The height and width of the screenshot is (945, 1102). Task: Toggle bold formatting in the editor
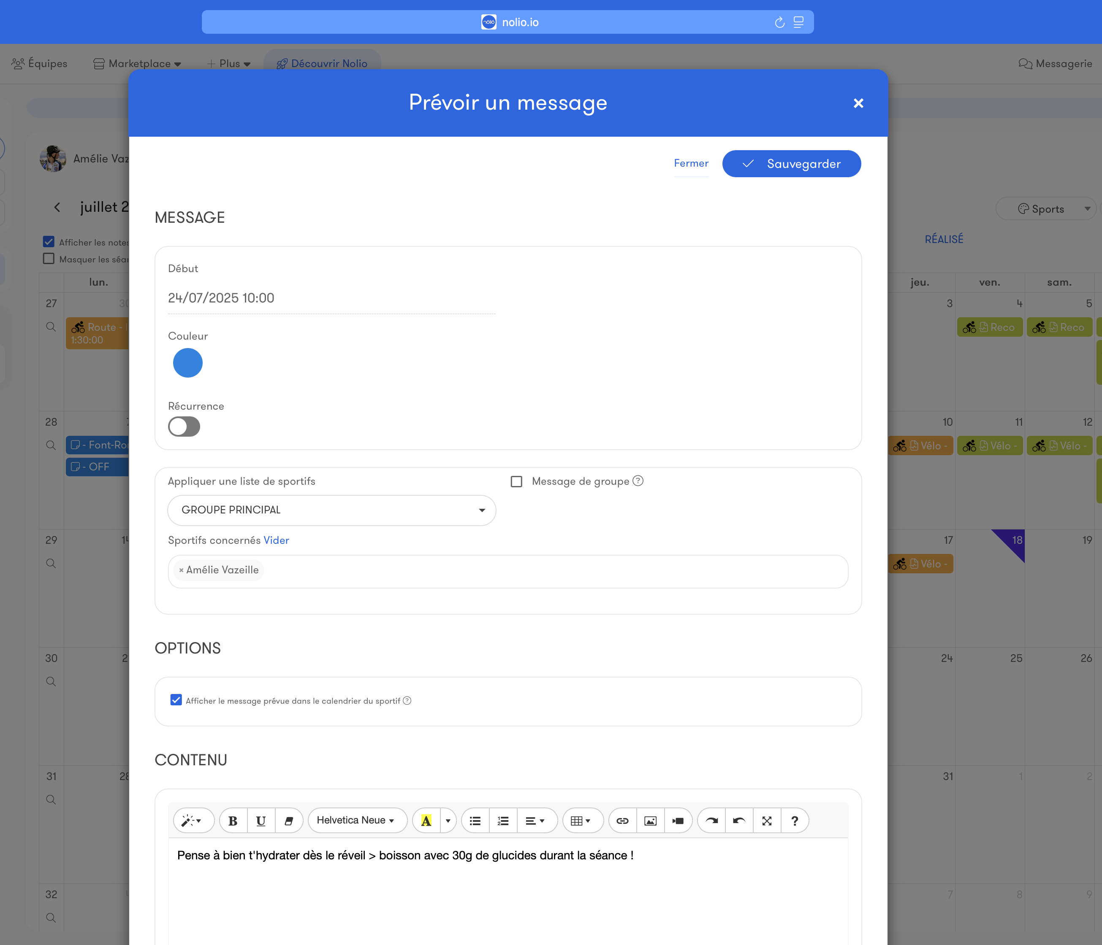coord(233,821)
